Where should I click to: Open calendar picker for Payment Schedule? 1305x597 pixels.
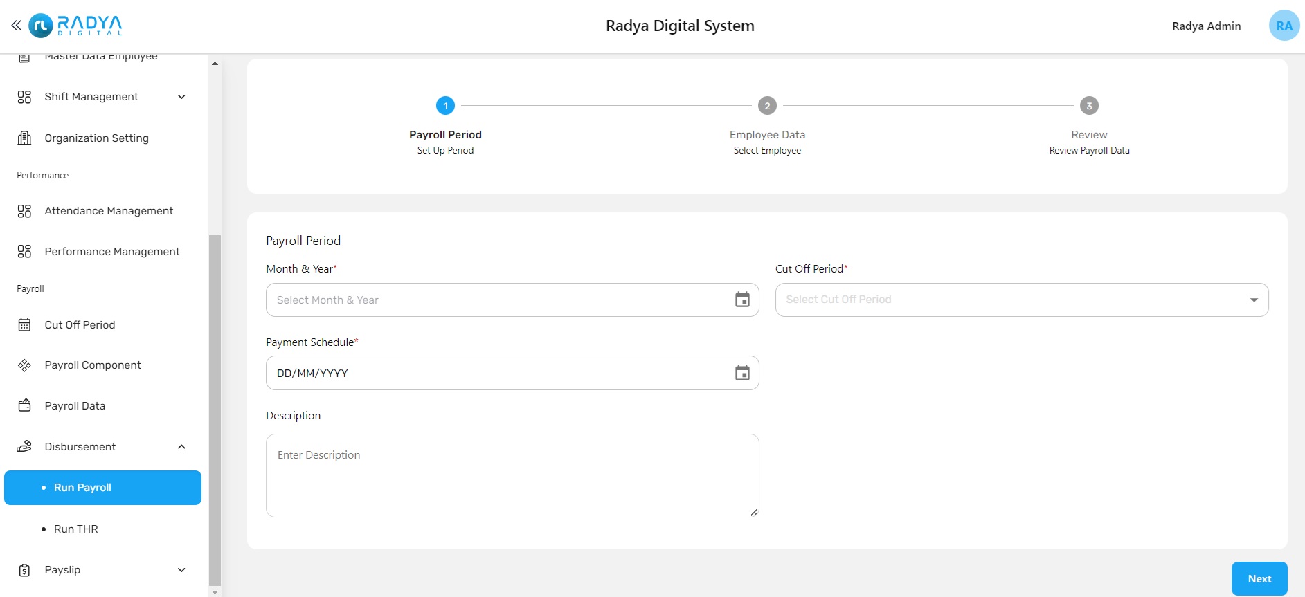742,373
